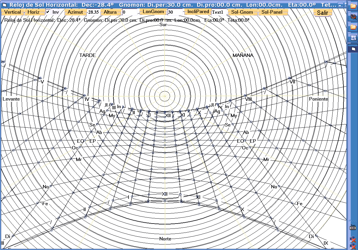Open the folder icon below the paint palette

[353, 27]
